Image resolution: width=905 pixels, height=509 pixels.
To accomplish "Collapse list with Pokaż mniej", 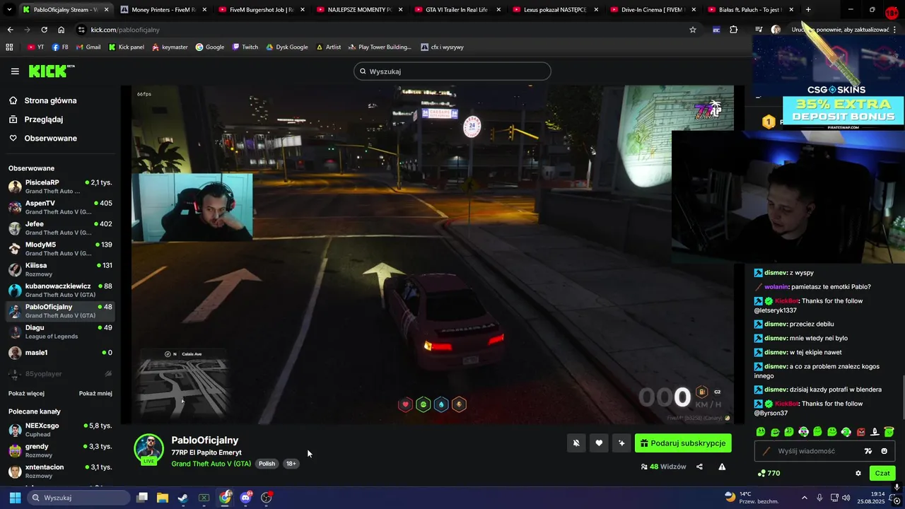I will (95, 393).
